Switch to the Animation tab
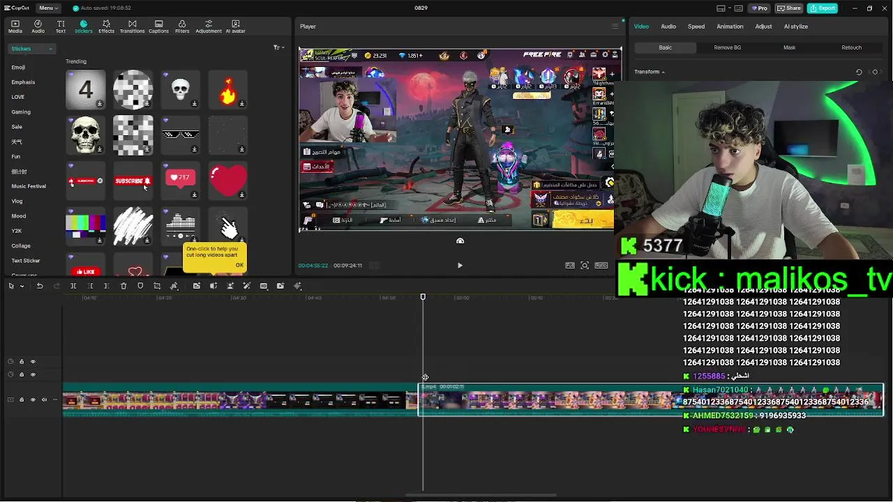This screenshot has width=893, height=502. [x=730, y=26]
